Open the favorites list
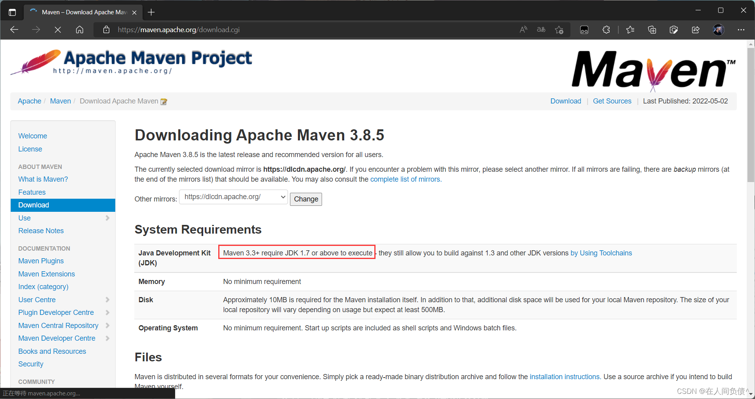The height and width of the screenshot is (399, 755). coord(630,30)
